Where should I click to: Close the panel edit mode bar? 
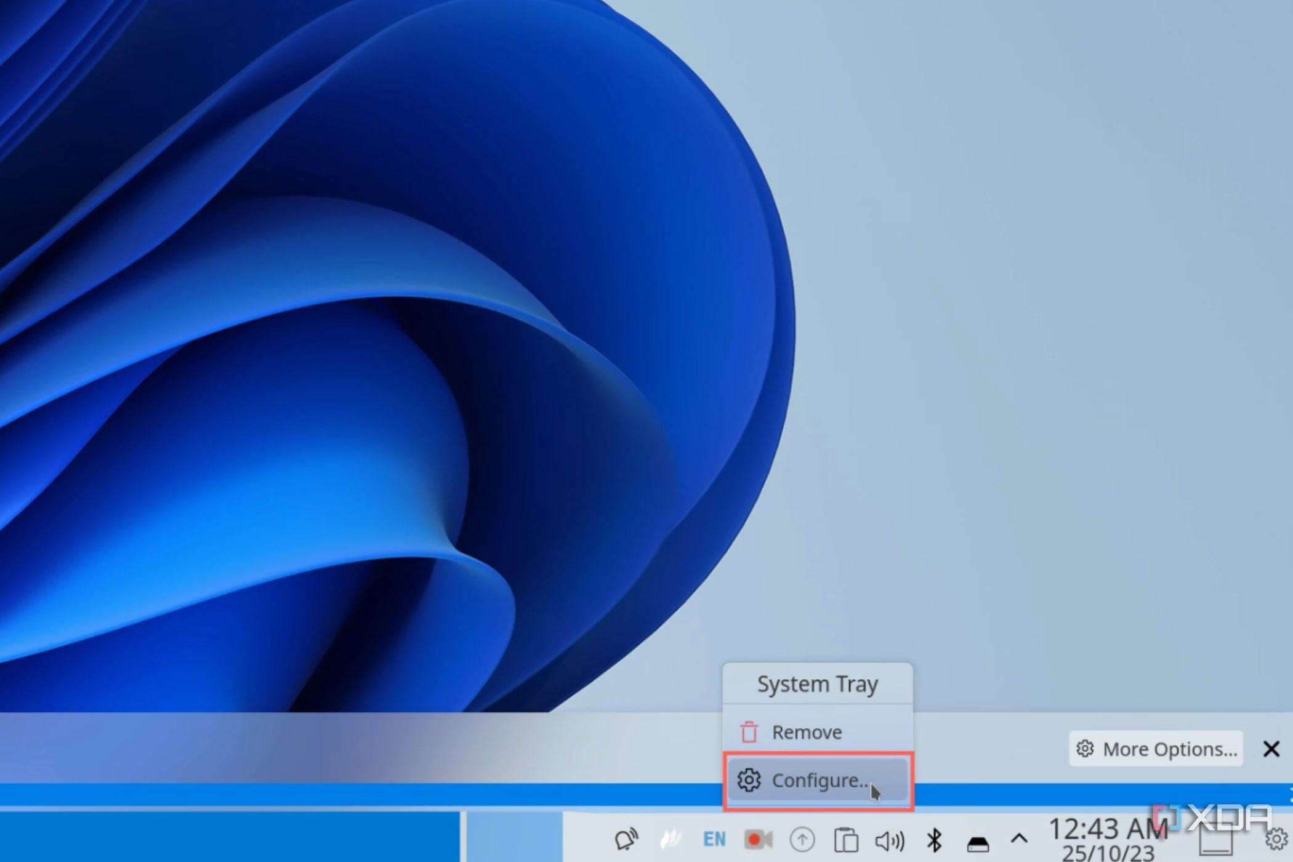1271,749
